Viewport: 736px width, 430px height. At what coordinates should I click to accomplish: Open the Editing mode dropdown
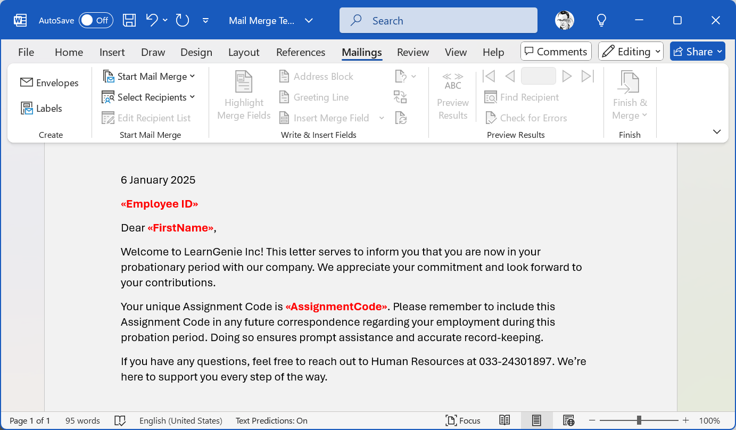pos(631,51)
